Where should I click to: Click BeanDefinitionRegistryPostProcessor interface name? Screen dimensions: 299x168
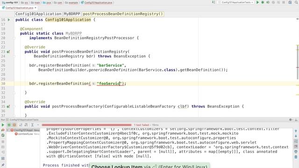pos(94,38)
